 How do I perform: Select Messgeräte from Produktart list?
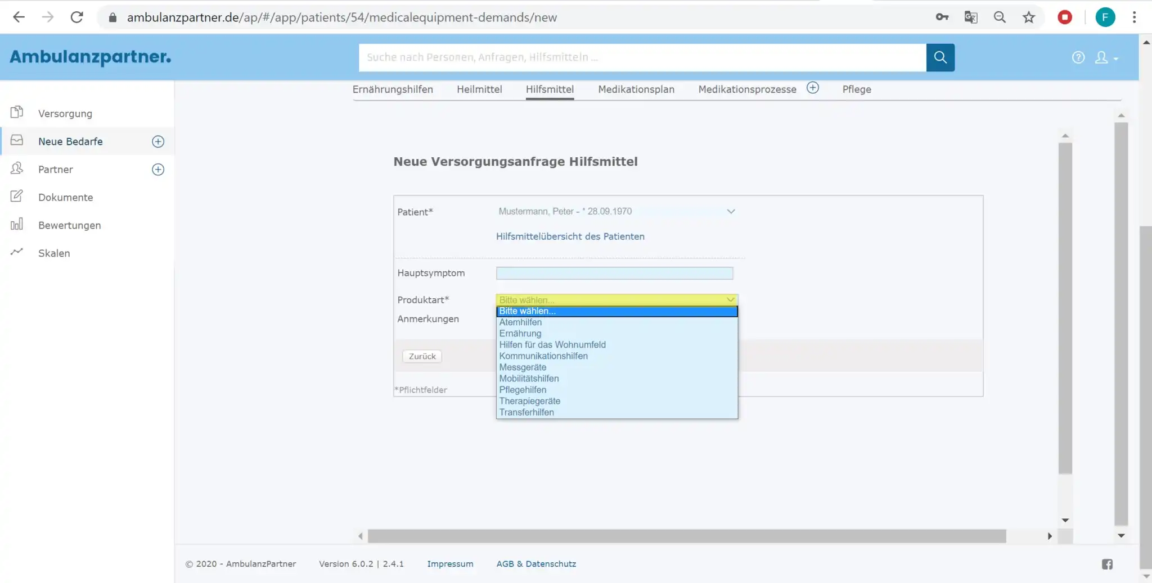coord(617,367)
